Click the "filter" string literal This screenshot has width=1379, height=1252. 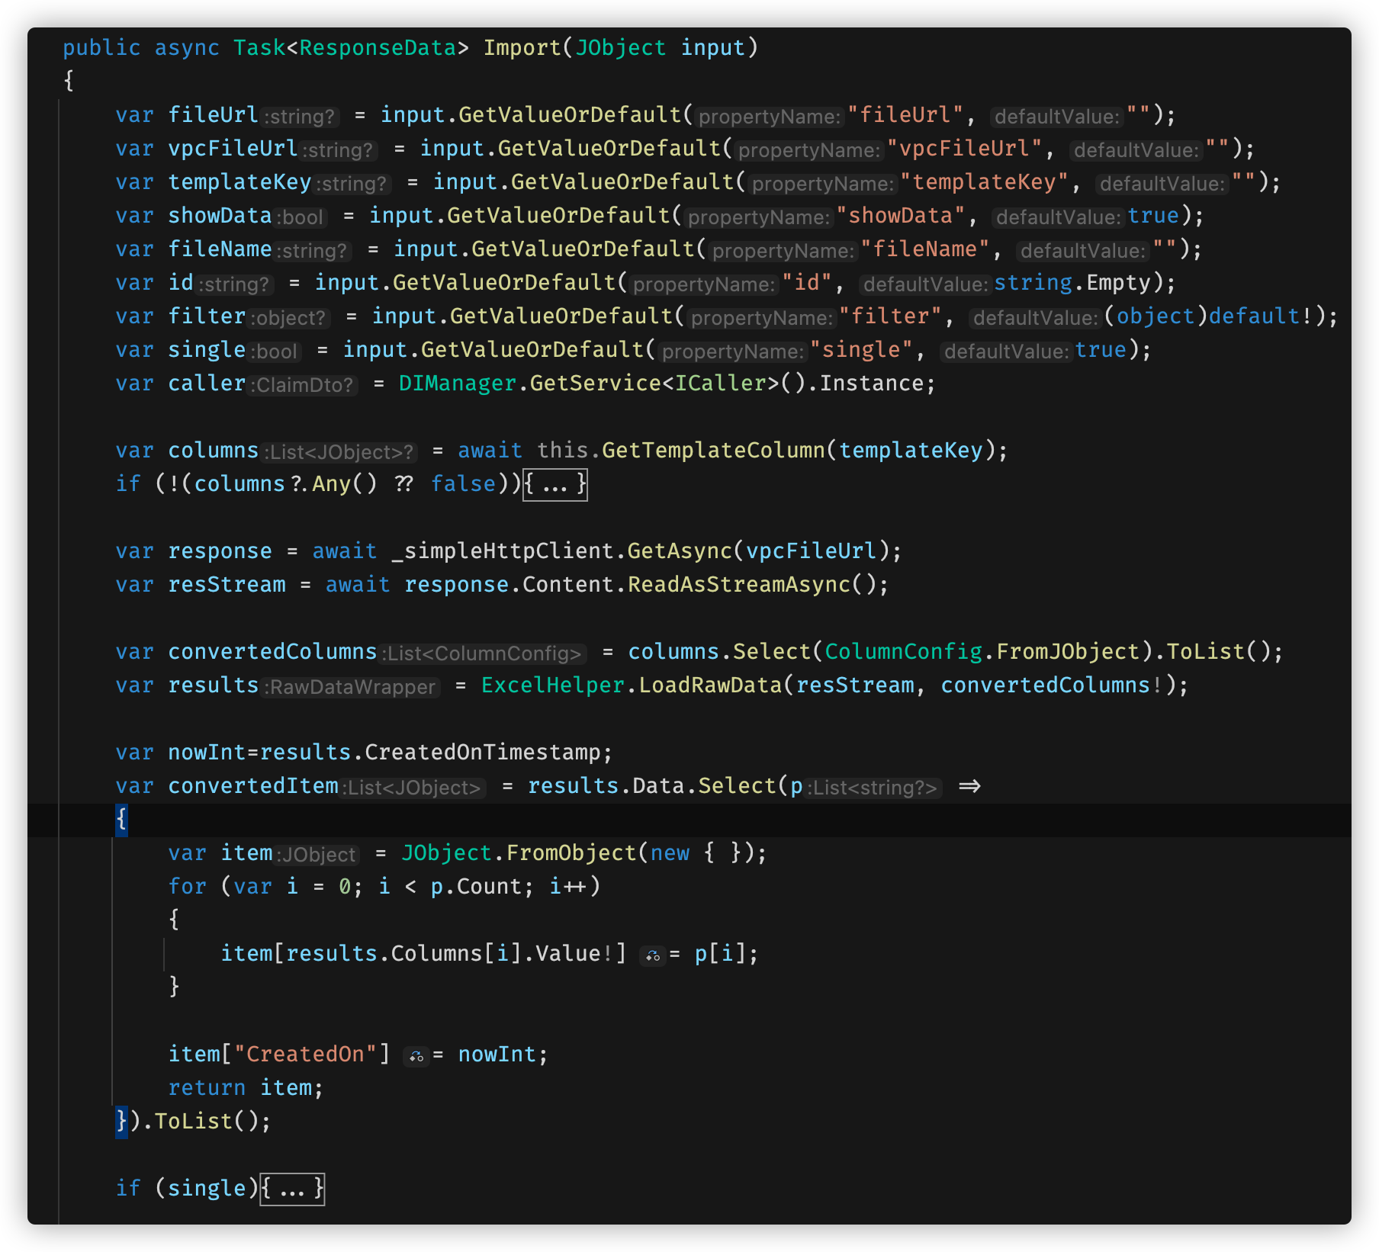(x=891, y=316)
